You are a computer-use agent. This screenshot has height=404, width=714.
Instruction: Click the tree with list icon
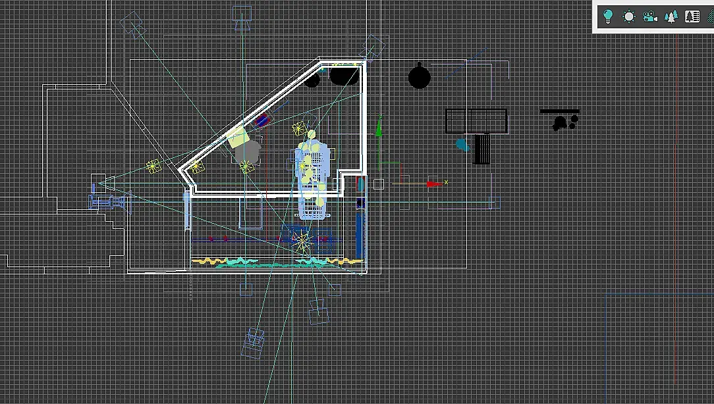(692, 16)
